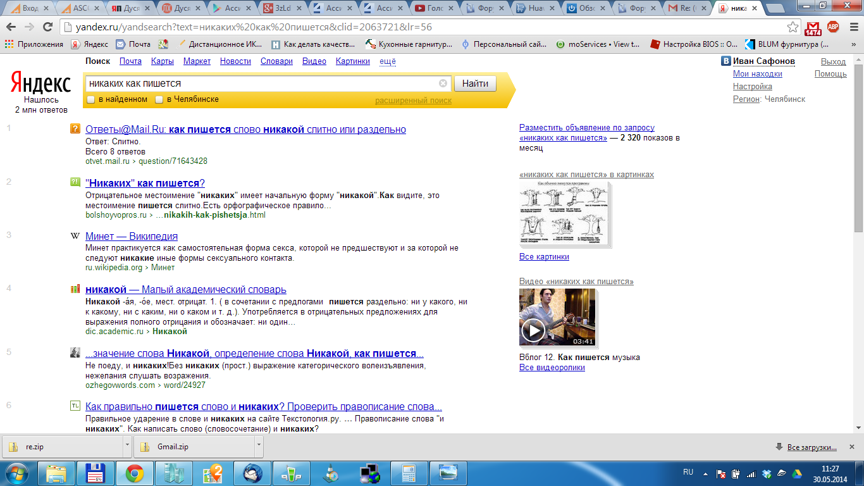Open the «расширенный поиск» link
This screenshot has height=486, width=864.
[x=413, y=101]
